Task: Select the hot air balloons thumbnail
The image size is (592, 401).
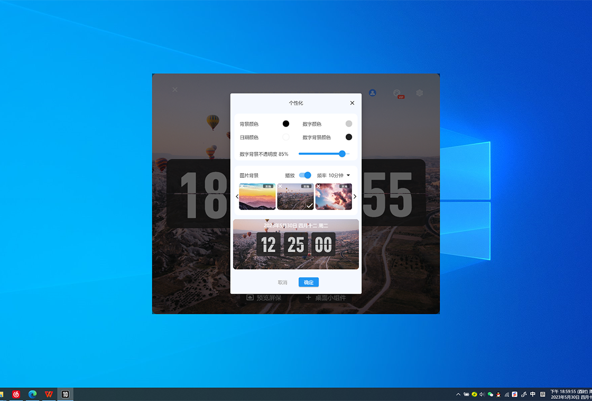Action: tap(295, 197)
